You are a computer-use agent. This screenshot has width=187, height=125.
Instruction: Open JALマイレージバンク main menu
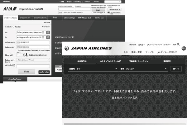[x=167, y=52]
